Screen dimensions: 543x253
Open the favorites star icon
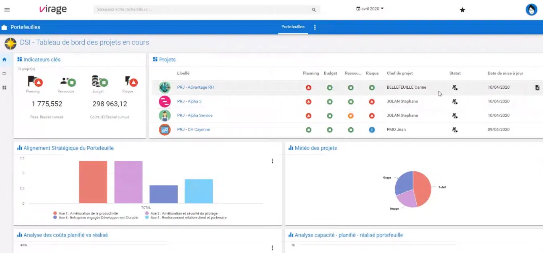(462, 10)
